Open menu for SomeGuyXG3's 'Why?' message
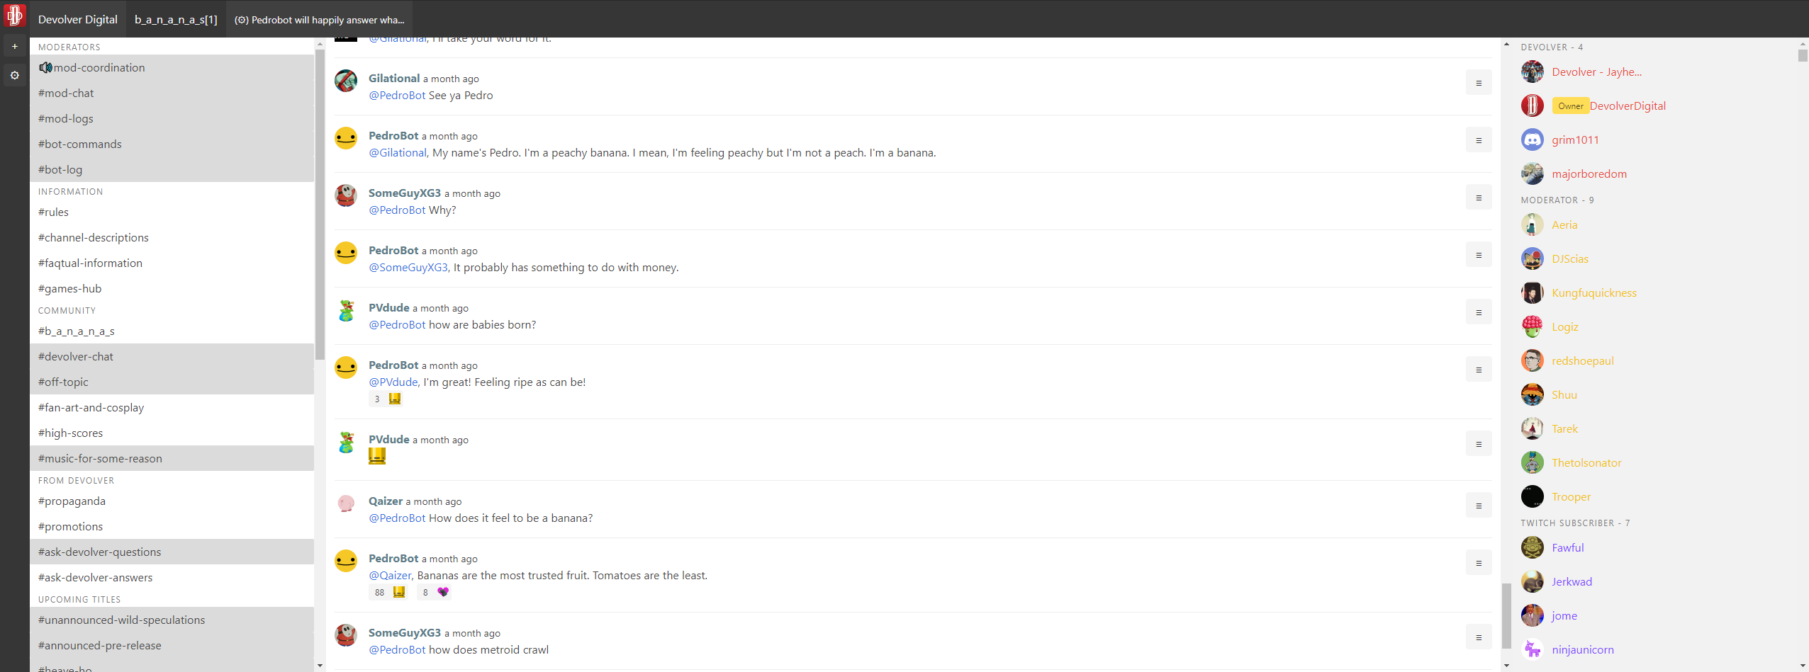Screen dimensions: 1809x672 [x=1478, y=198]
